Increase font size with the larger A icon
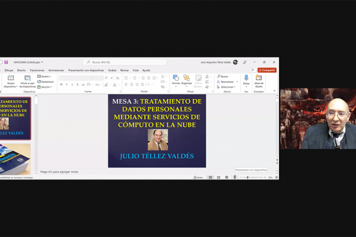The height and width of the screenshot is (237, 356). tap(106, 78)
